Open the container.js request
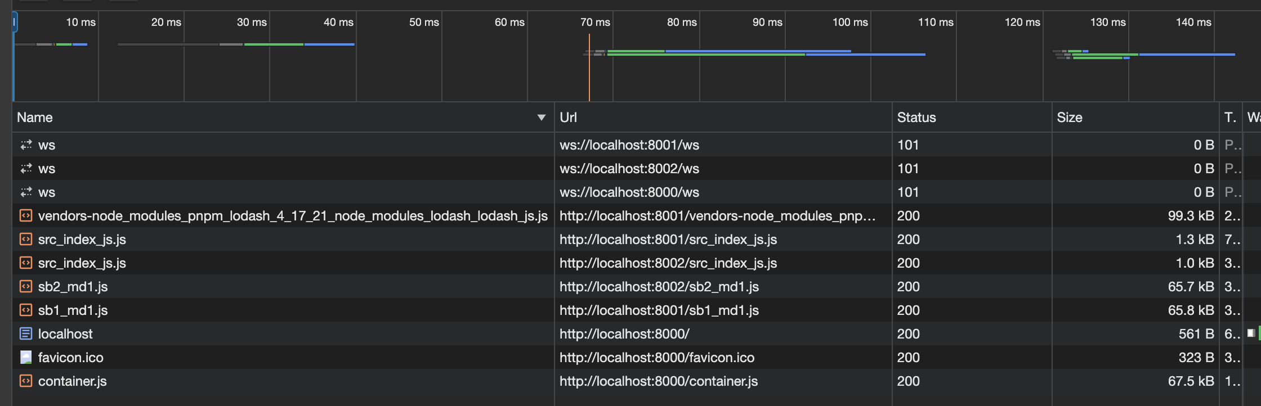The width and height of the screenshot is (1261, 406). click(73, 381)
